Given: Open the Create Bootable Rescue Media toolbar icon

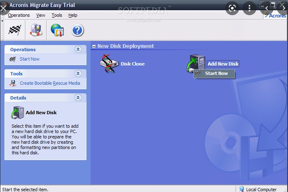Looking at the screenshot, I should tap(36, 30).
